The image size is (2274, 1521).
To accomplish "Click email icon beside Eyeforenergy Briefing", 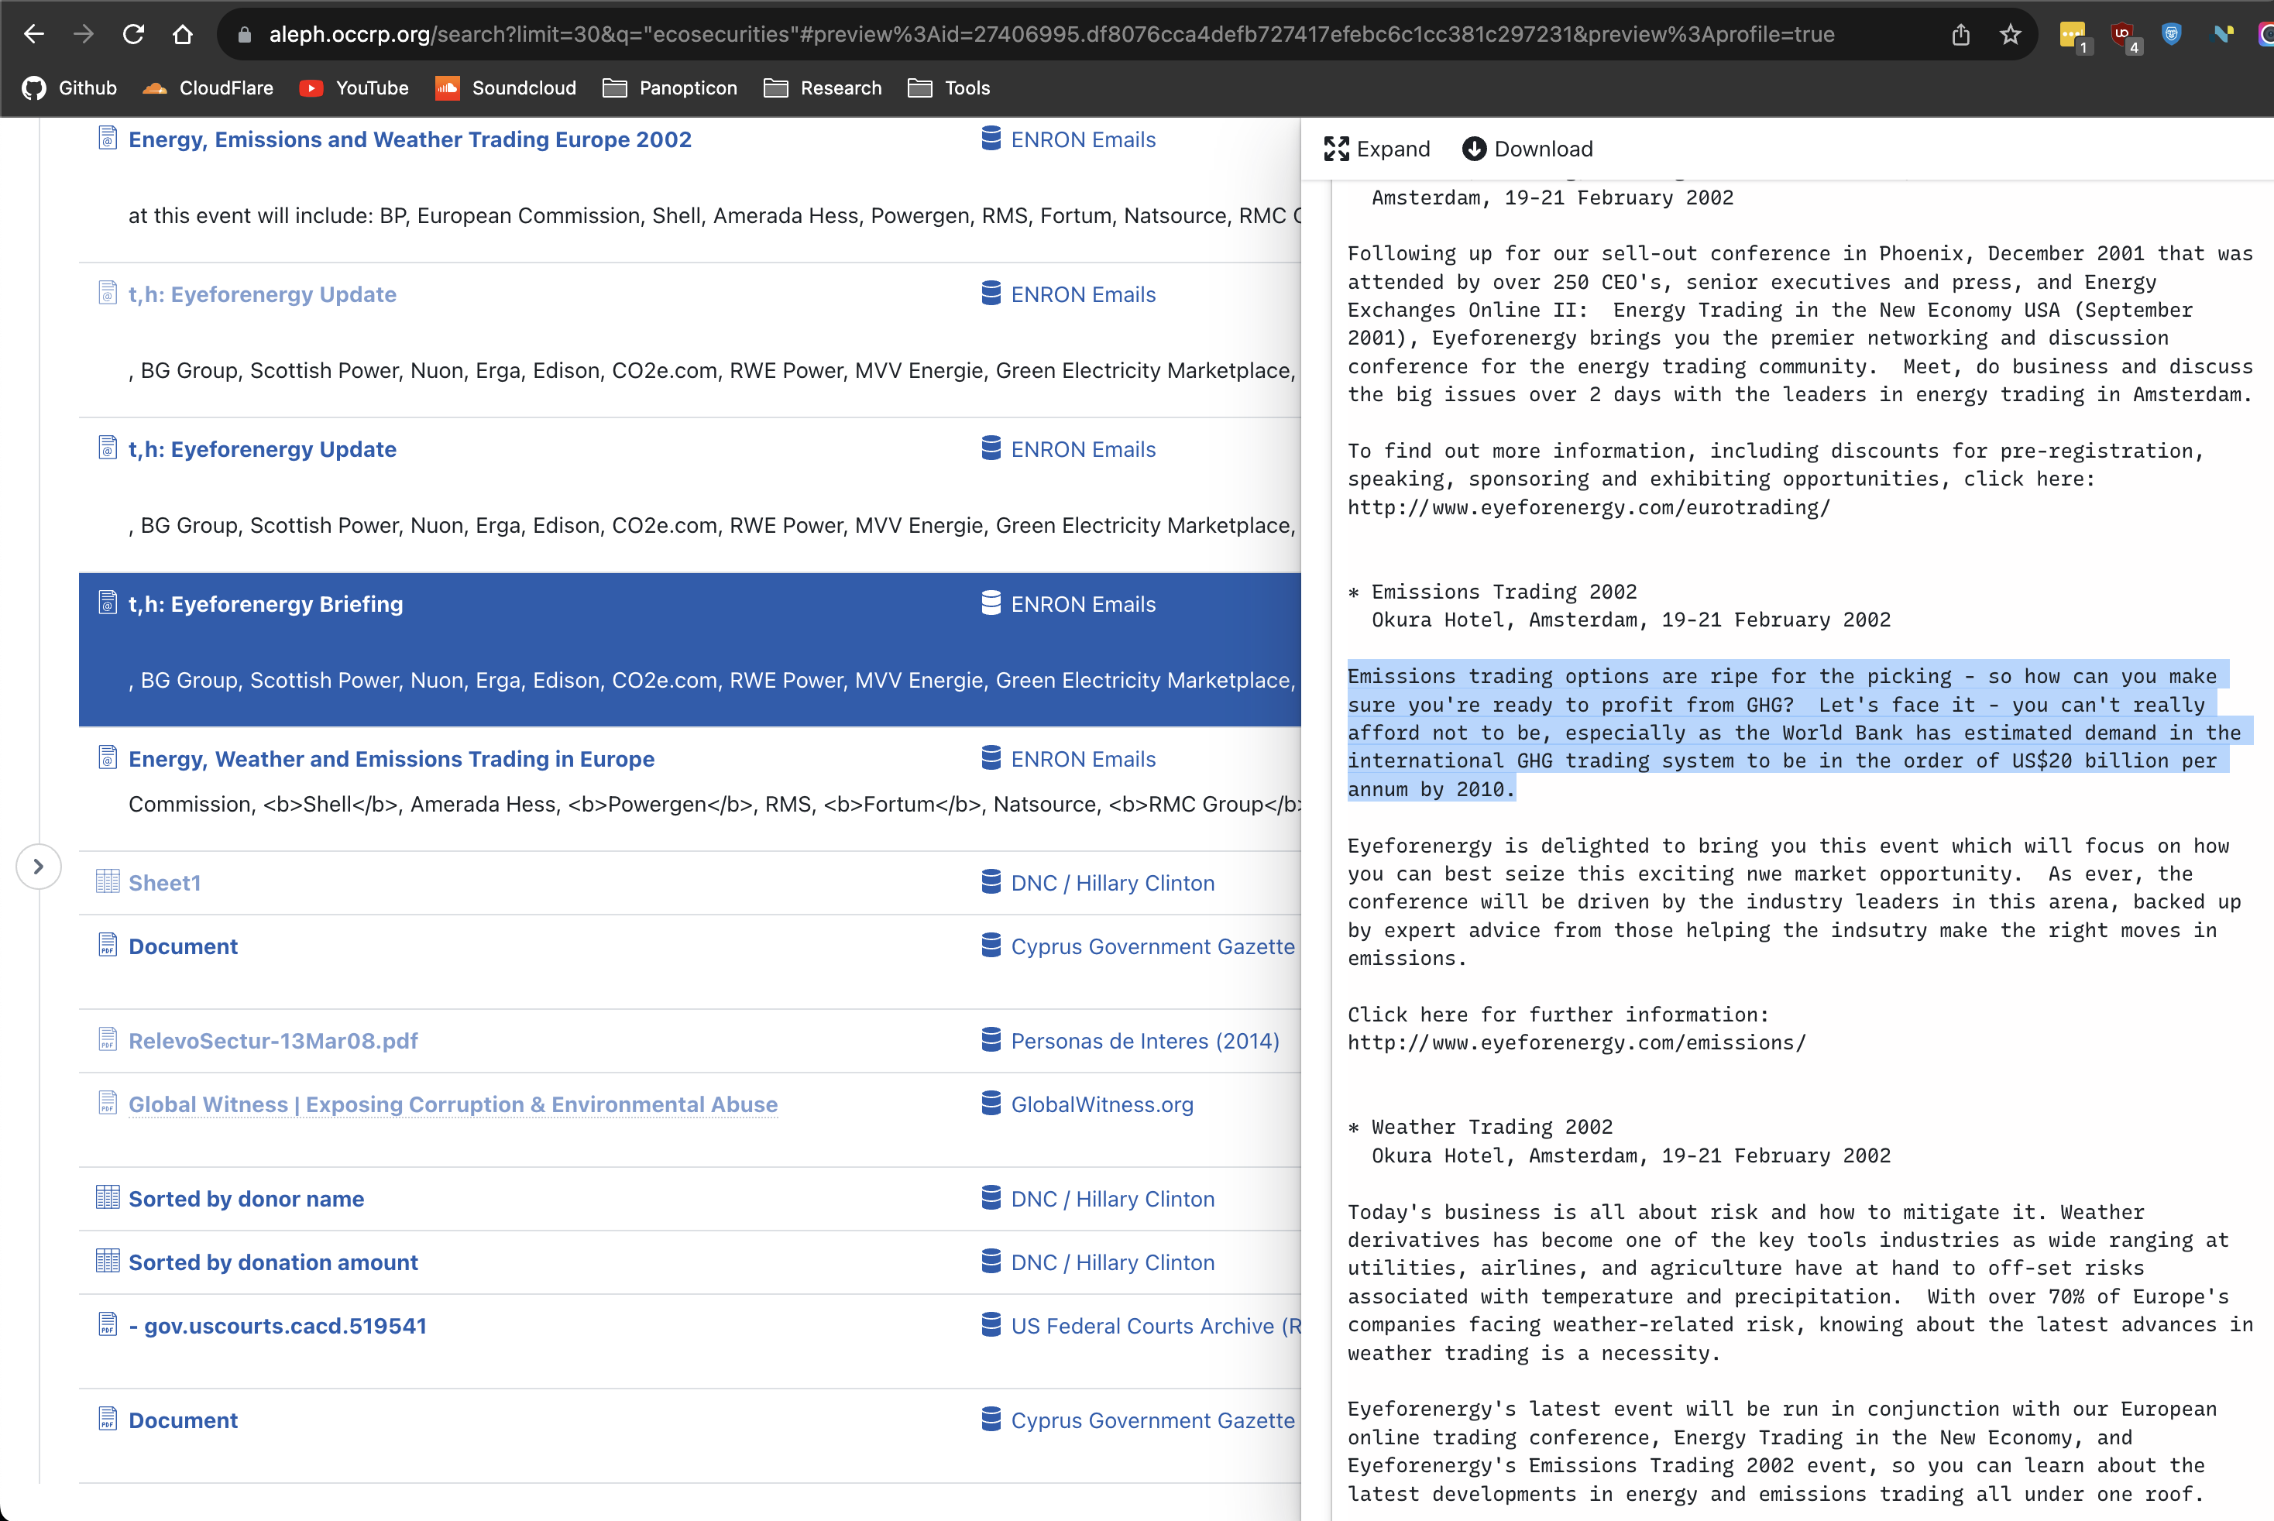I will 108,603.
